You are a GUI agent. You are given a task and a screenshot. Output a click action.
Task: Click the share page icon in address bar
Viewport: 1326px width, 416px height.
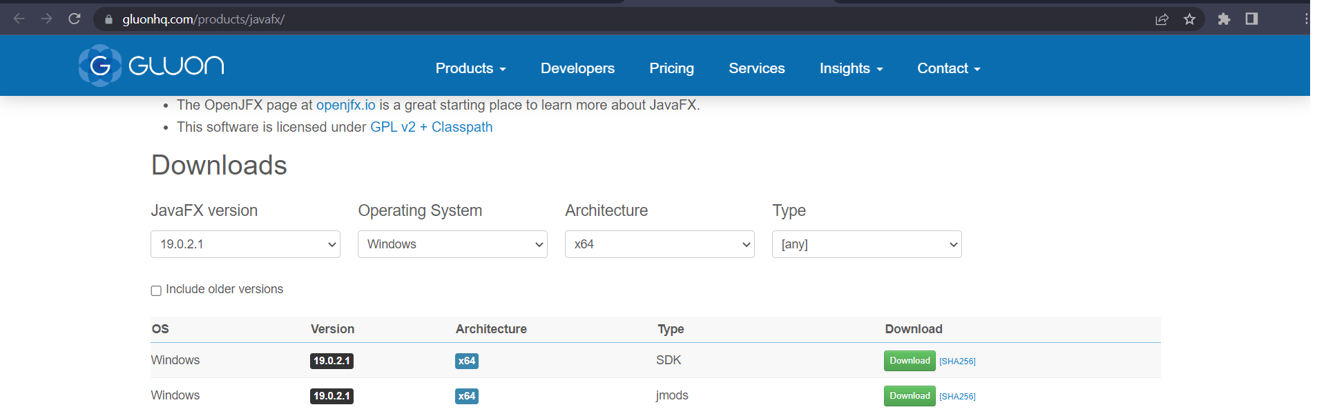[x=1162, y=19]
